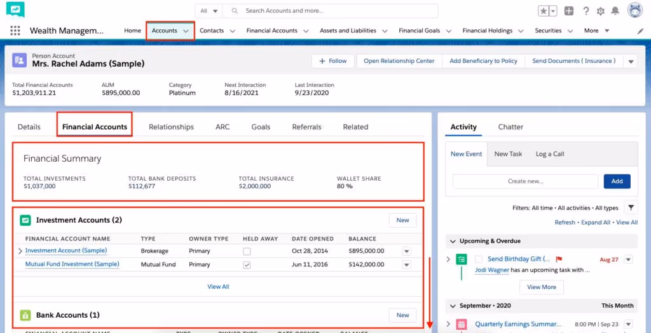Switch to the ARC tab
The image size is (651, 333).
223,127
